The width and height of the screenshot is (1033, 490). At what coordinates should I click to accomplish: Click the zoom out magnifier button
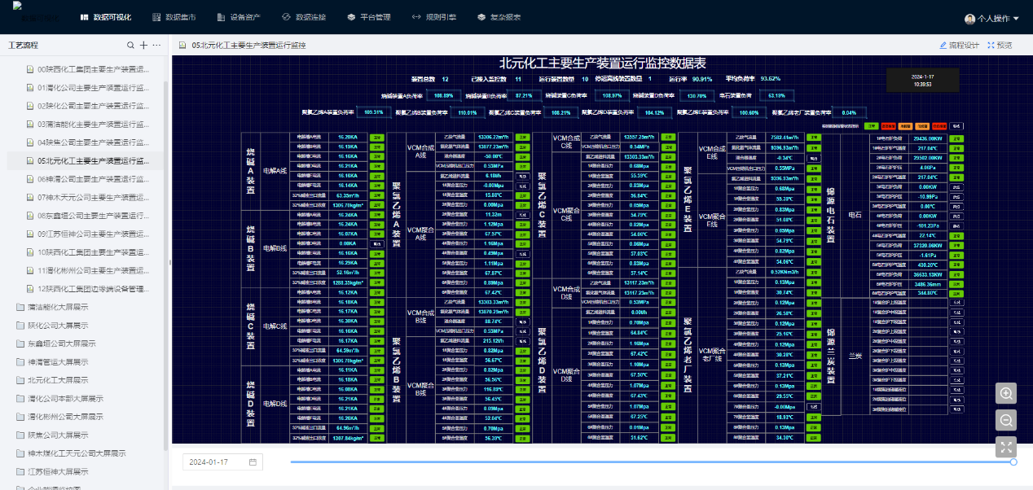coord(1006,420)
